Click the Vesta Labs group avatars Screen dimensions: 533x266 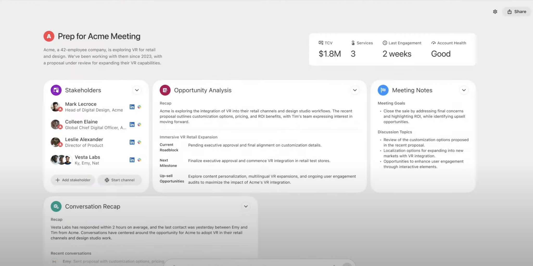(61, 160)
